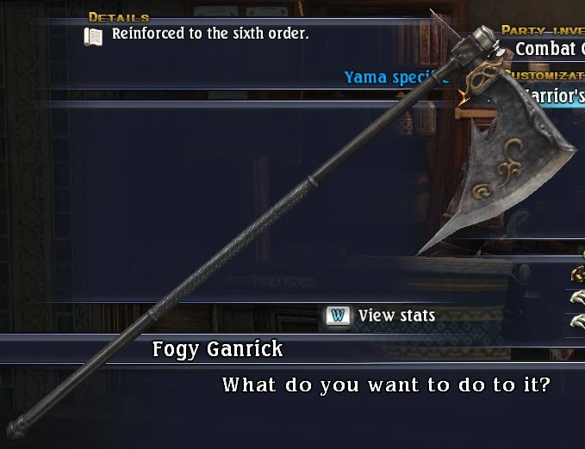The image size is (585, 449).
Task: Click the Details book icon
Action: [x=93, y=37]
